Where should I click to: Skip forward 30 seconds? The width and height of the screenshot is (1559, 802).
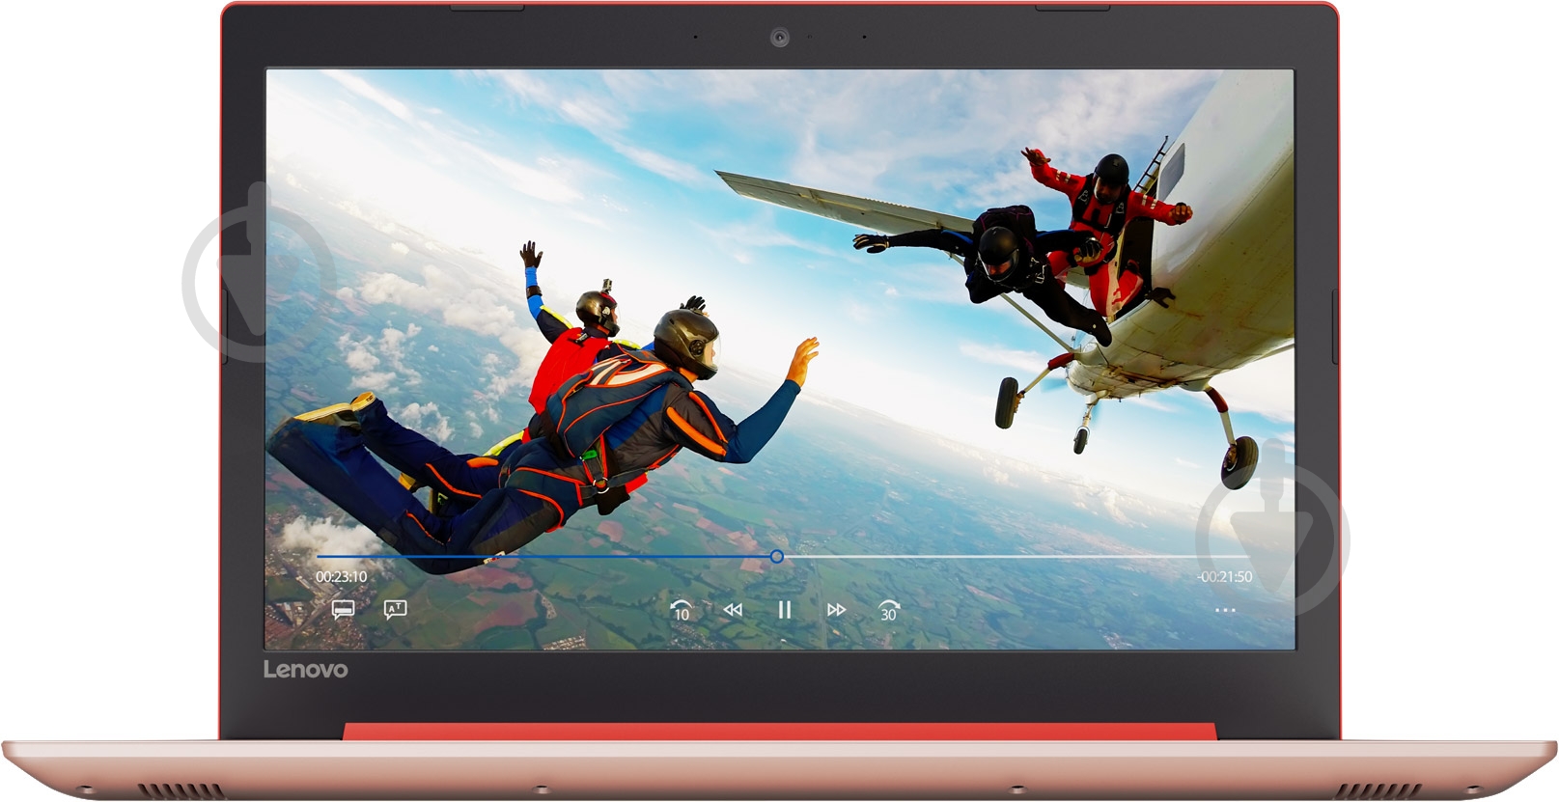(888, 609)
